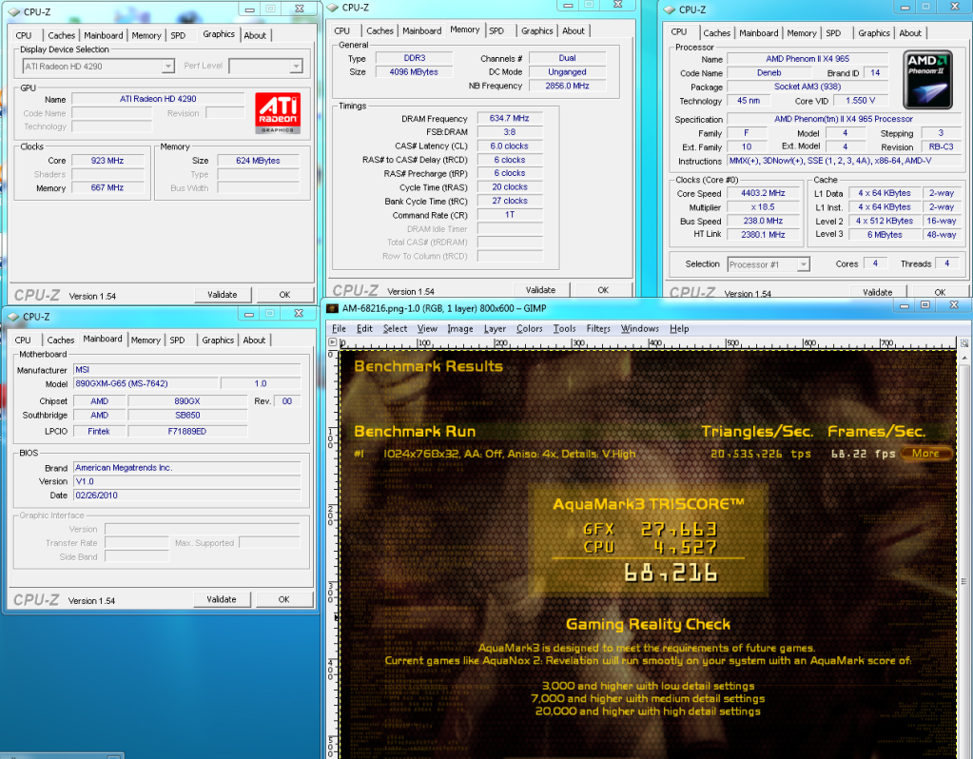Open the Perf Level dropdown
Screen dimensions: 973x759
(296, 67)
